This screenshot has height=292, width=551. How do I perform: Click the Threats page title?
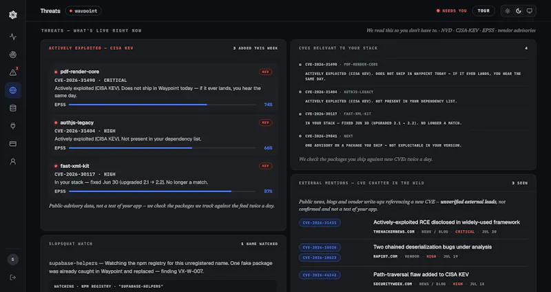coord(50,11)
